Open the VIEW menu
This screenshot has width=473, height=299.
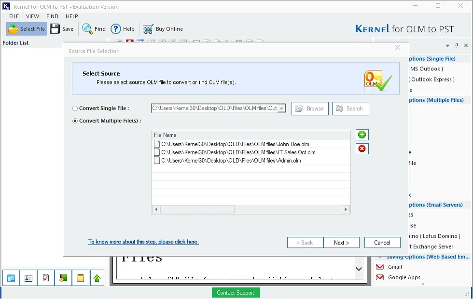(33, 16)
